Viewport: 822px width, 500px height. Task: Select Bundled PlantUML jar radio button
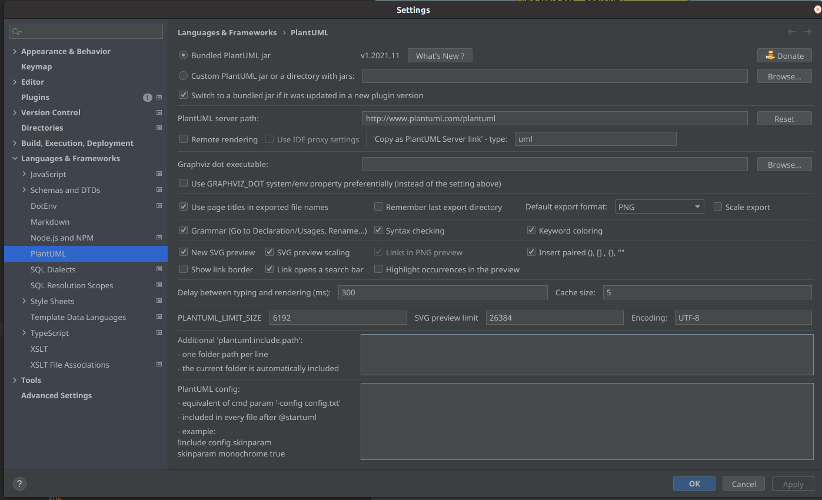(x=184, y=55)
